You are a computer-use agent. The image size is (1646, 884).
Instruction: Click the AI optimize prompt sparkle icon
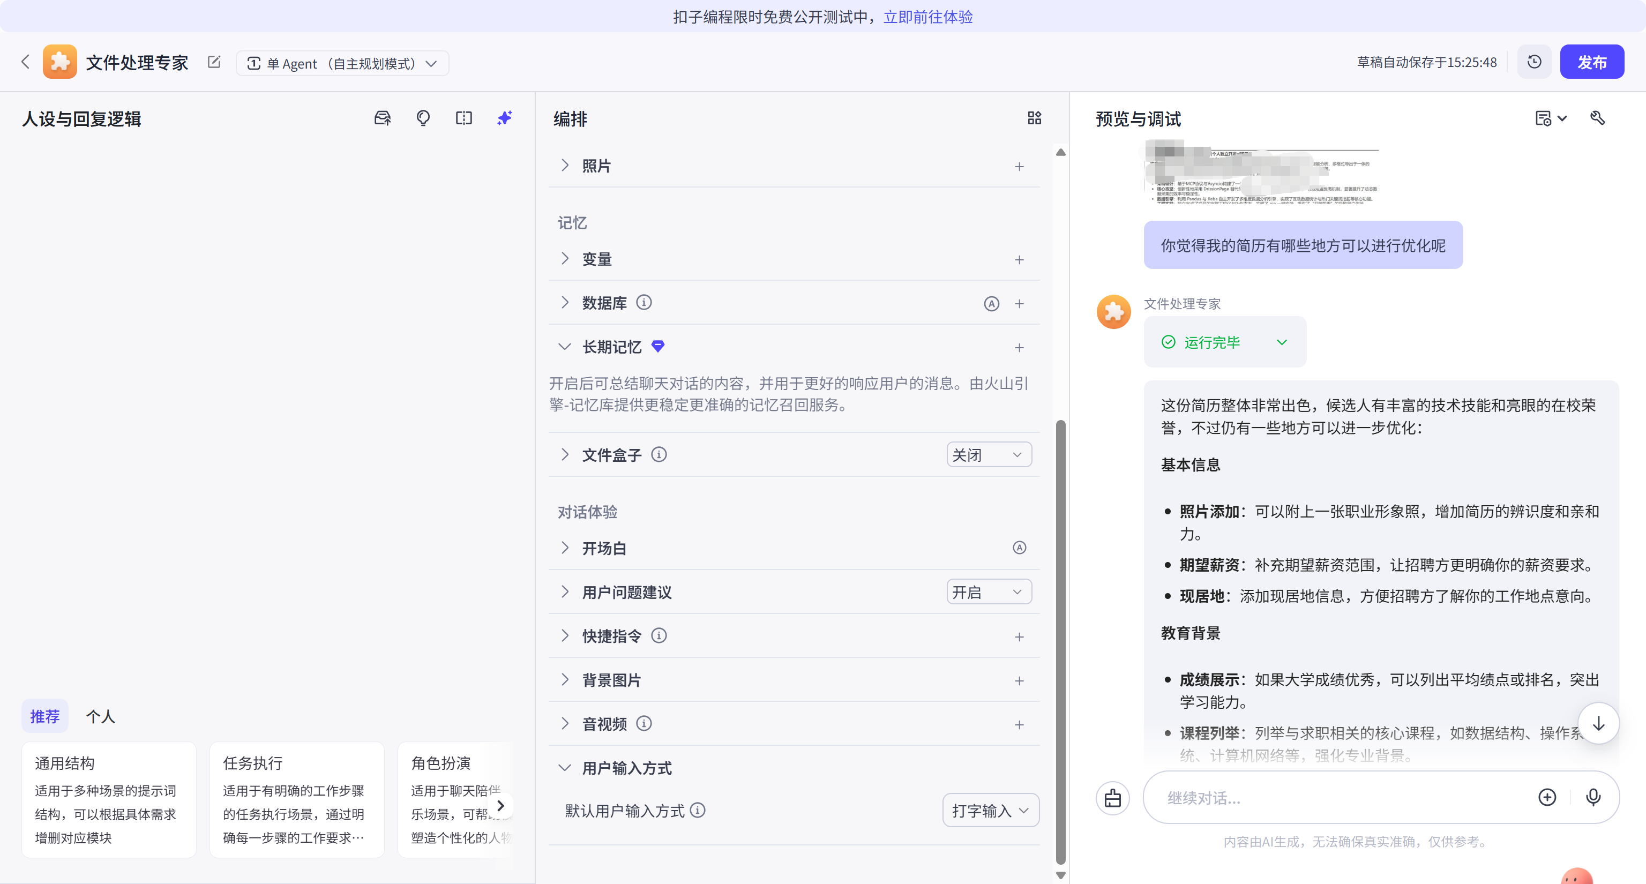pyautogui.click(x=504, y=118)
